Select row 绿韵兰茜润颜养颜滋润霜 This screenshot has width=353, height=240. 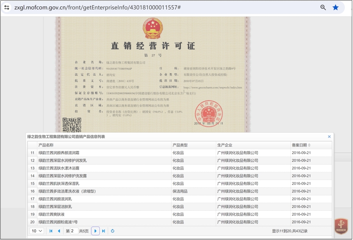pos(180,153)
